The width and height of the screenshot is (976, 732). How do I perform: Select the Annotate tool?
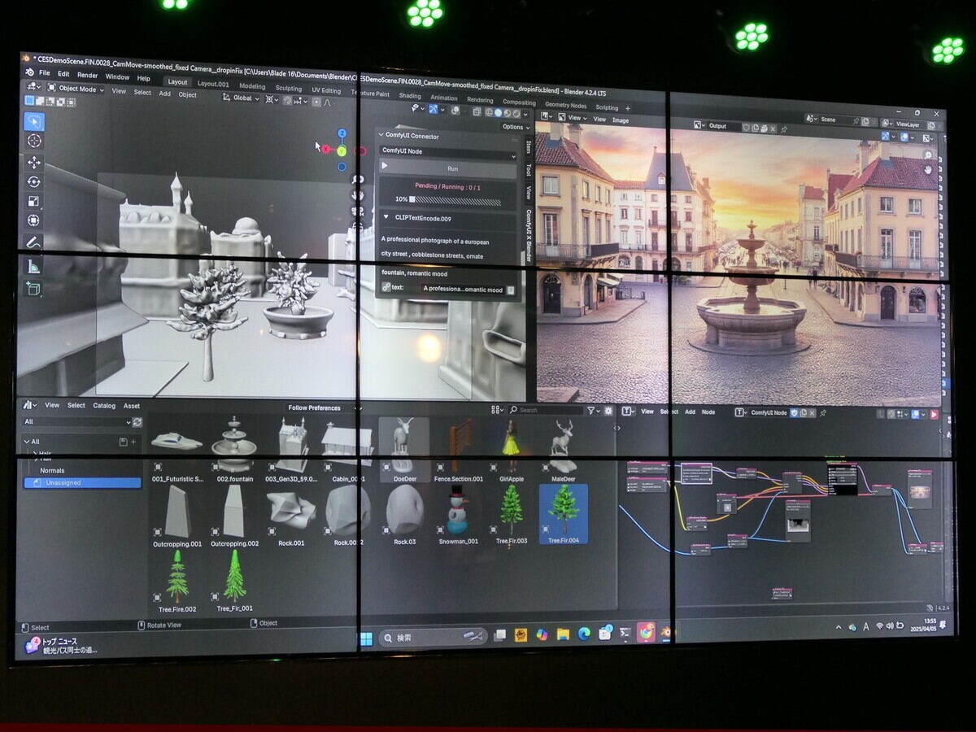pos(34,242)
